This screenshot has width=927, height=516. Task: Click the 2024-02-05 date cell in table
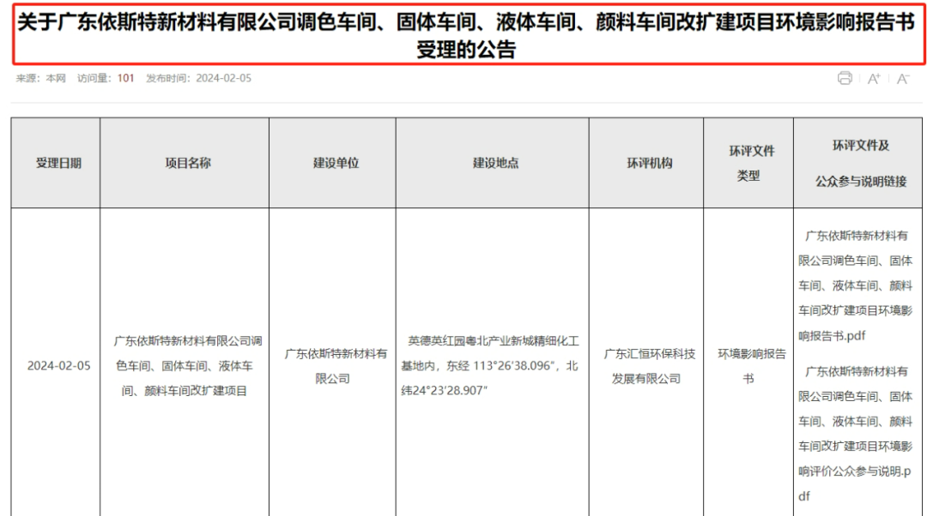point(56,365)
